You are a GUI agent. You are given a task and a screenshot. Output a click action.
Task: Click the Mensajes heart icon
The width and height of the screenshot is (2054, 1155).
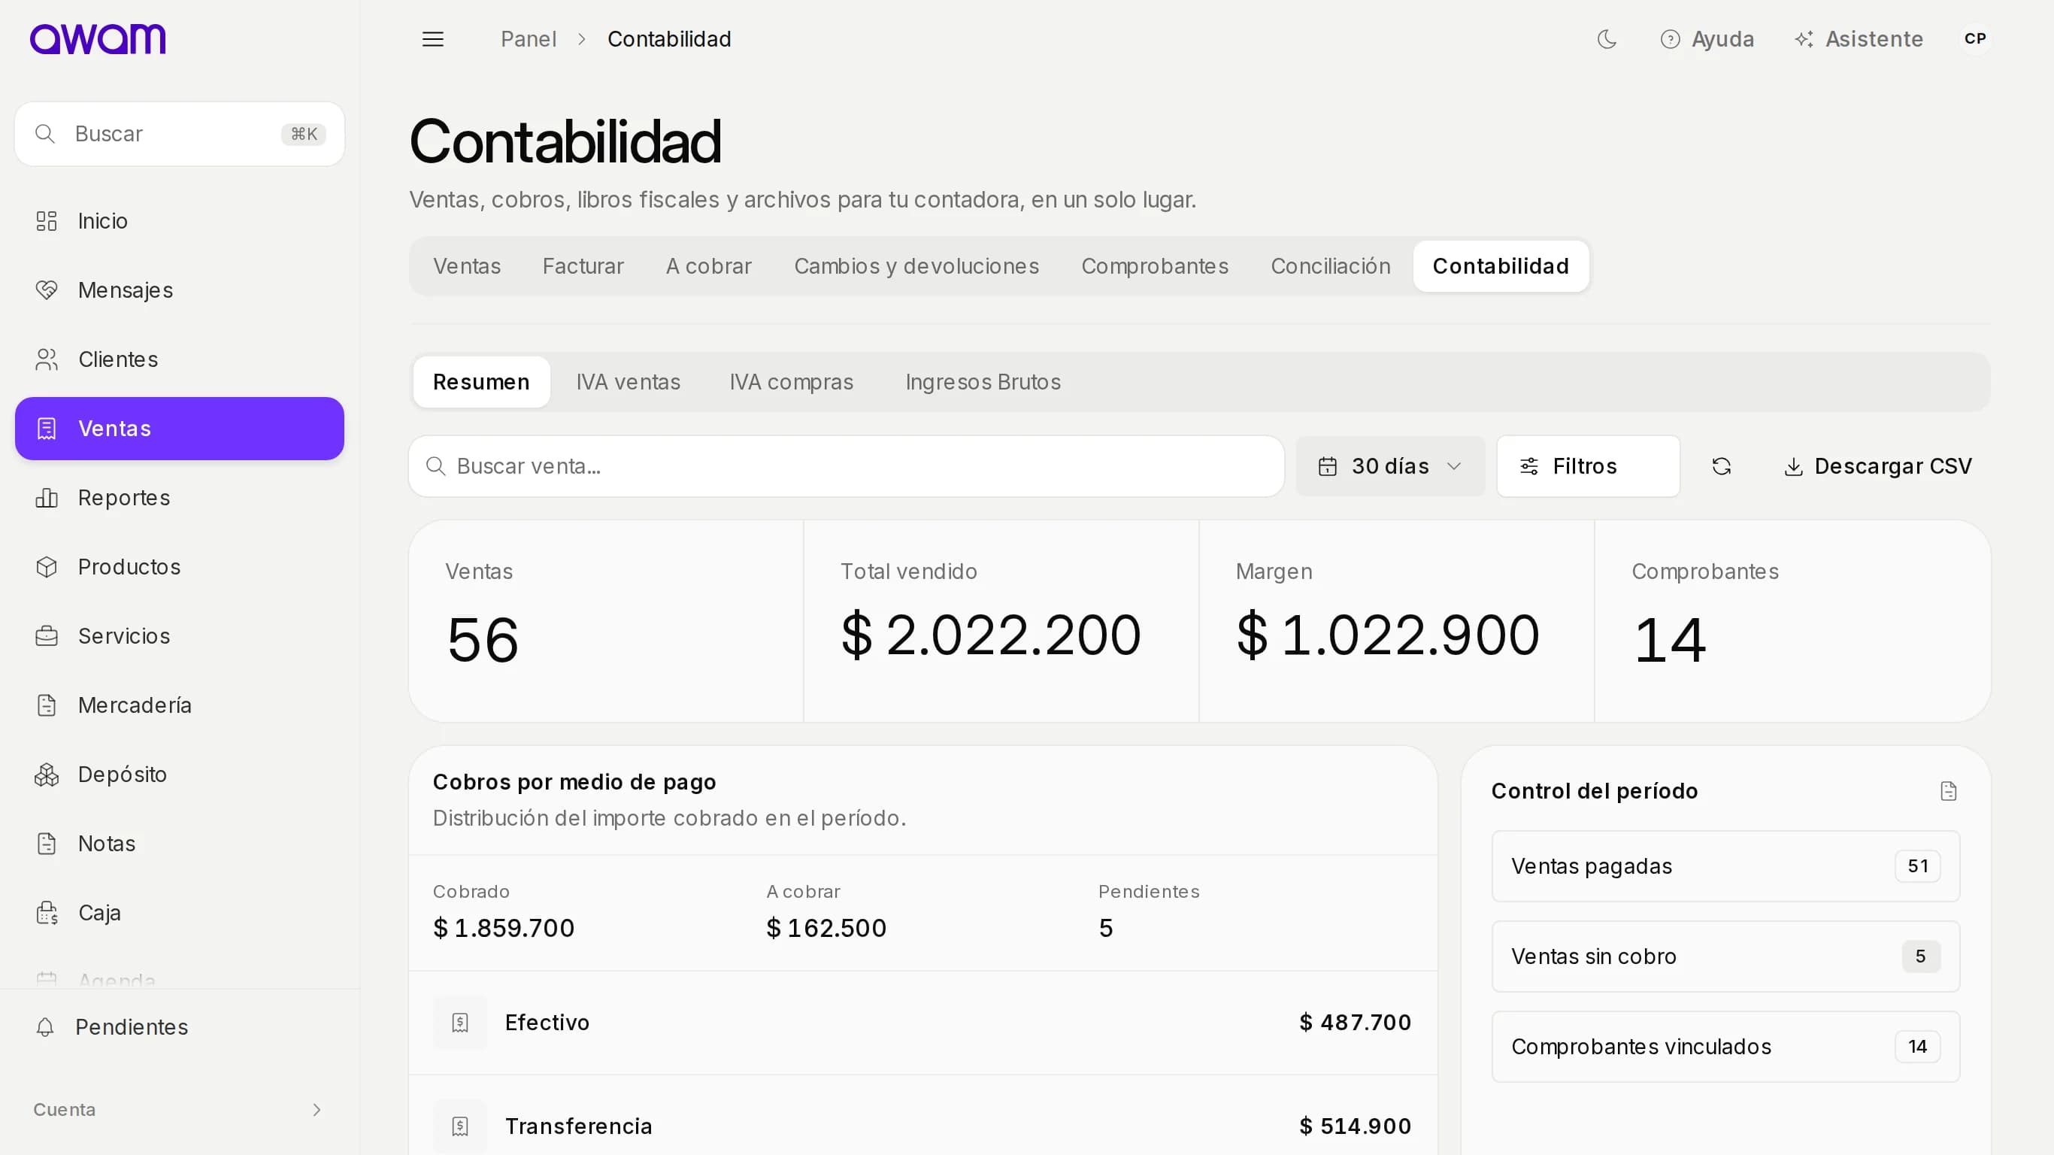47,290
